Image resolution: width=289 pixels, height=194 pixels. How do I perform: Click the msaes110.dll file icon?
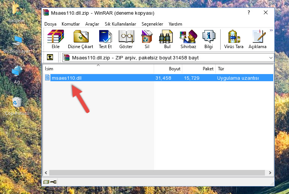[x=47, y=77]
